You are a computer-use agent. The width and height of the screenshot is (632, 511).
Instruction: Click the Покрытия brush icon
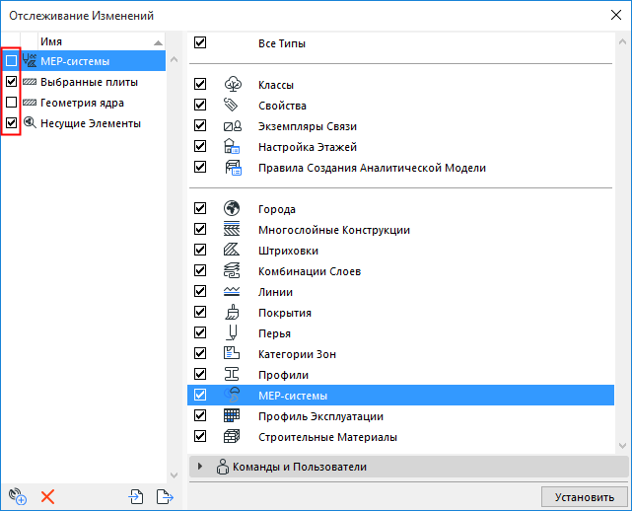point(232,312)
